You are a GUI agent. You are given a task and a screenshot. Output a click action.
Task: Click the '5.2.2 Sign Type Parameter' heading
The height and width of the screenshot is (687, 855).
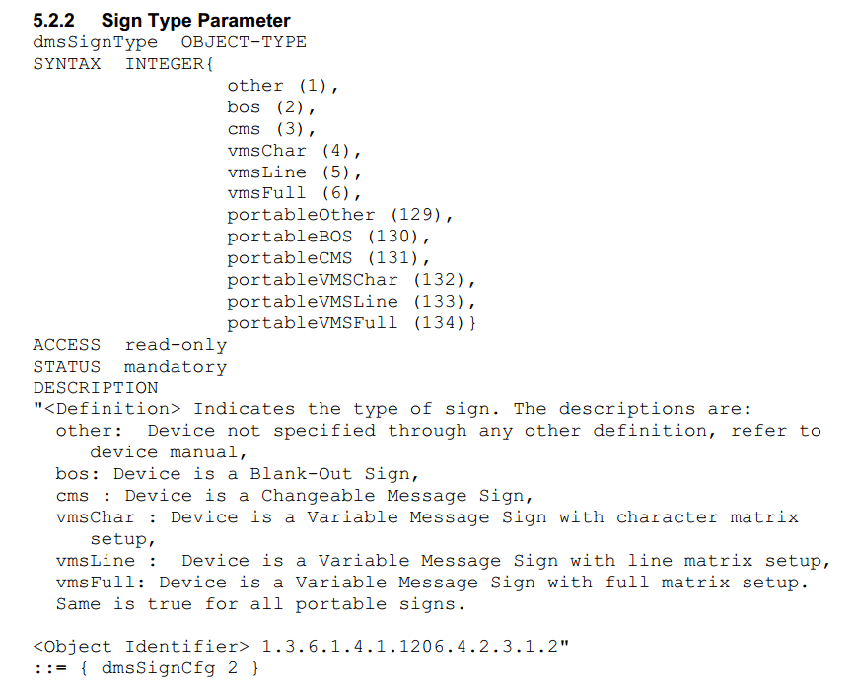(x=162, y=21)
